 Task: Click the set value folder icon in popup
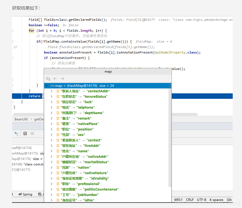(48, 79)
